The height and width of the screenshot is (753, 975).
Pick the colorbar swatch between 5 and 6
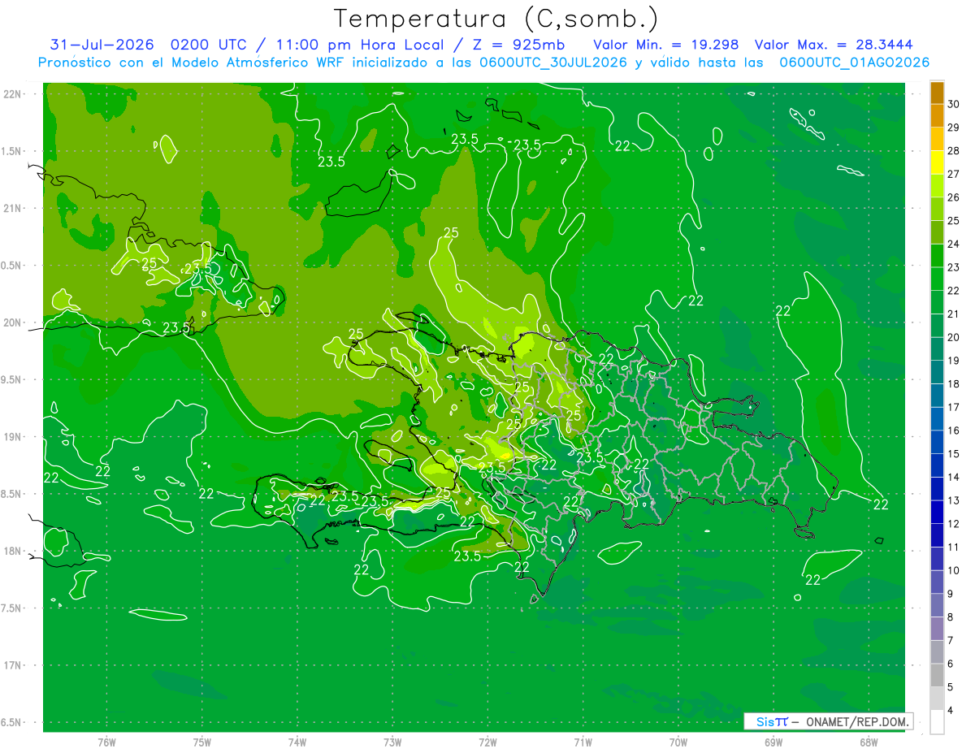tap(937, 675)
